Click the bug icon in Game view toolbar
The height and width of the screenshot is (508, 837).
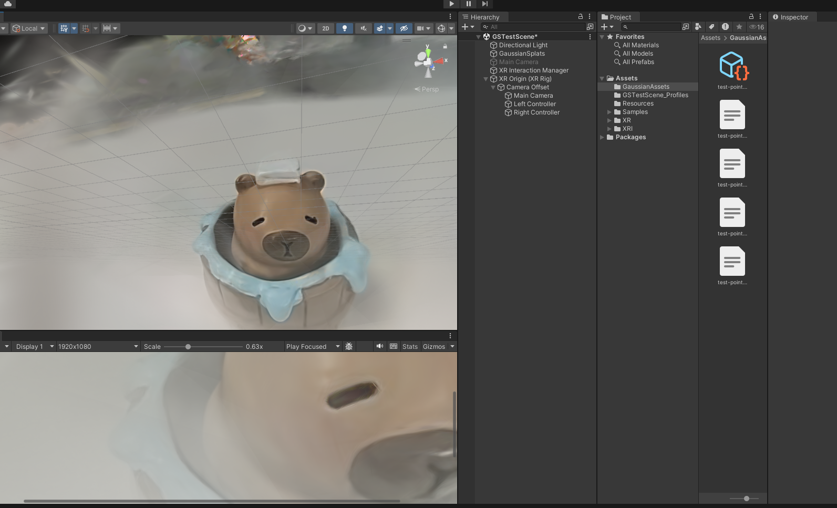point(349,347)
